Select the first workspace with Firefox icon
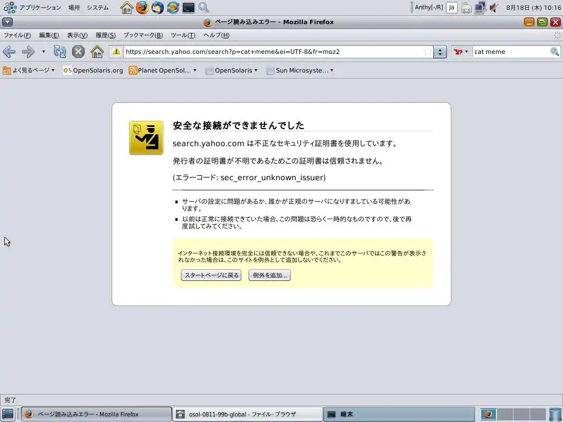Screen dimensions: 563x422 (x=488, y=414)
